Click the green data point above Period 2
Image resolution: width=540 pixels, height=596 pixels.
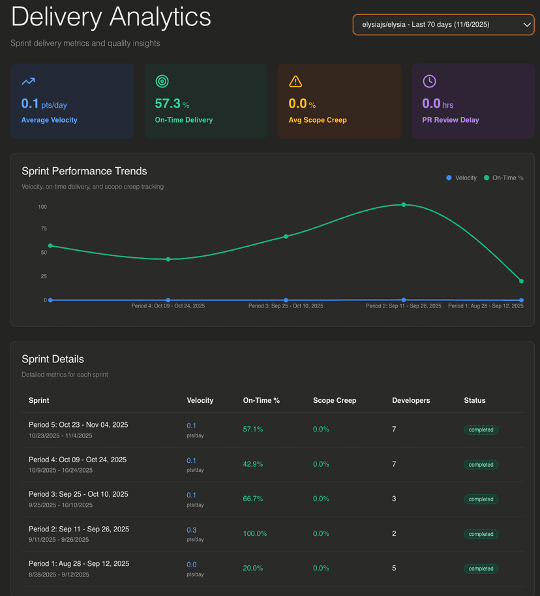click(x=404, y=205)
